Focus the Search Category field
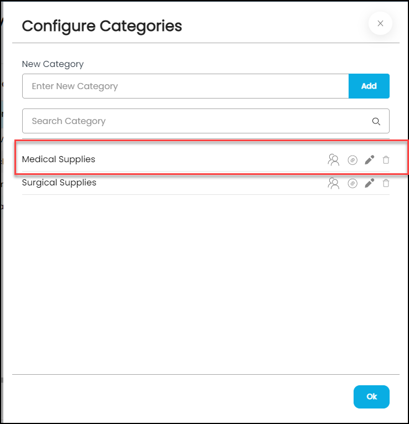 pos(206,121)
